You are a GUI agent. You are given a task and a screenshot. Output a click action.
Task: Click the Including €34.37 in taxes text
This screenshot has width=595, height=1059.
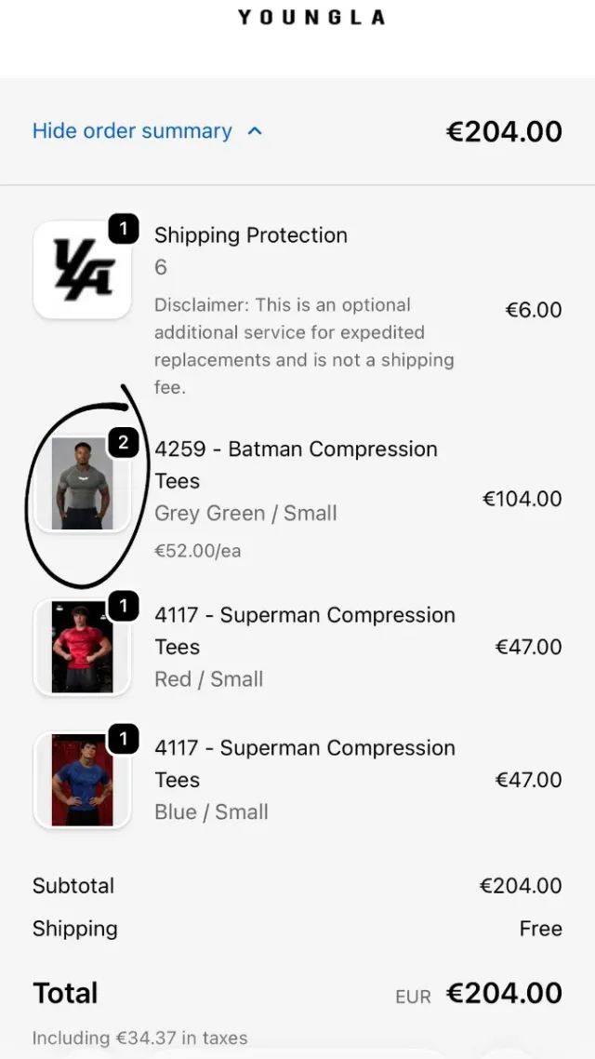139,1038
